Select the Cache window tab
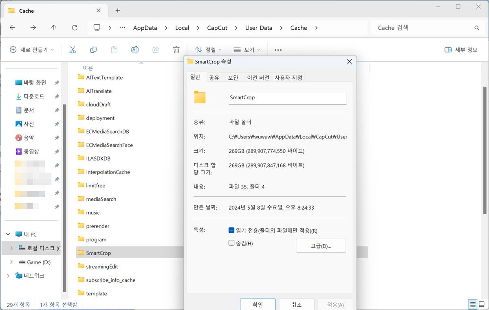489x310 pixels. 56,11
